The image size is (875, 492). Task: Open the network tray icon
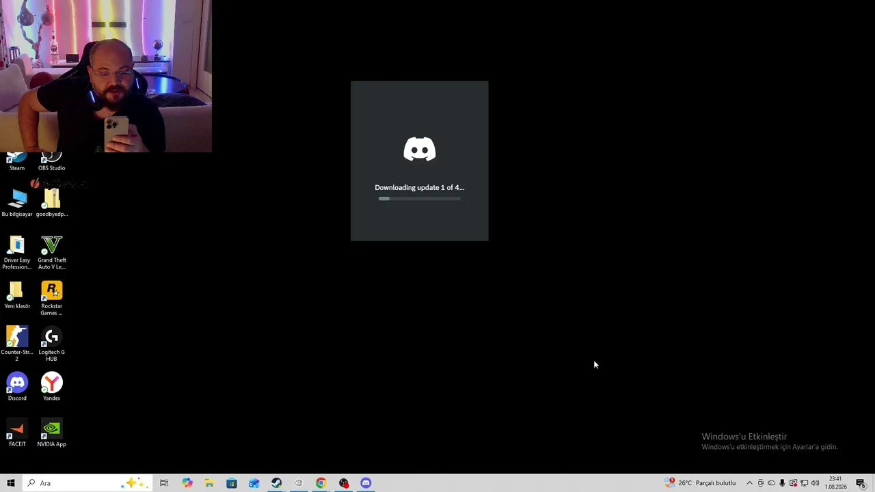click(x=804, y=483)
